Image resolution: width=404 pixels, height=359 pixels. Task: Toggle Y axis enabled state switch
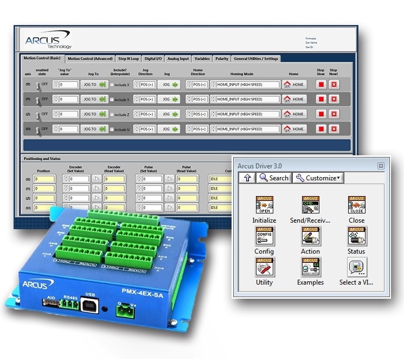pos(38,101)
